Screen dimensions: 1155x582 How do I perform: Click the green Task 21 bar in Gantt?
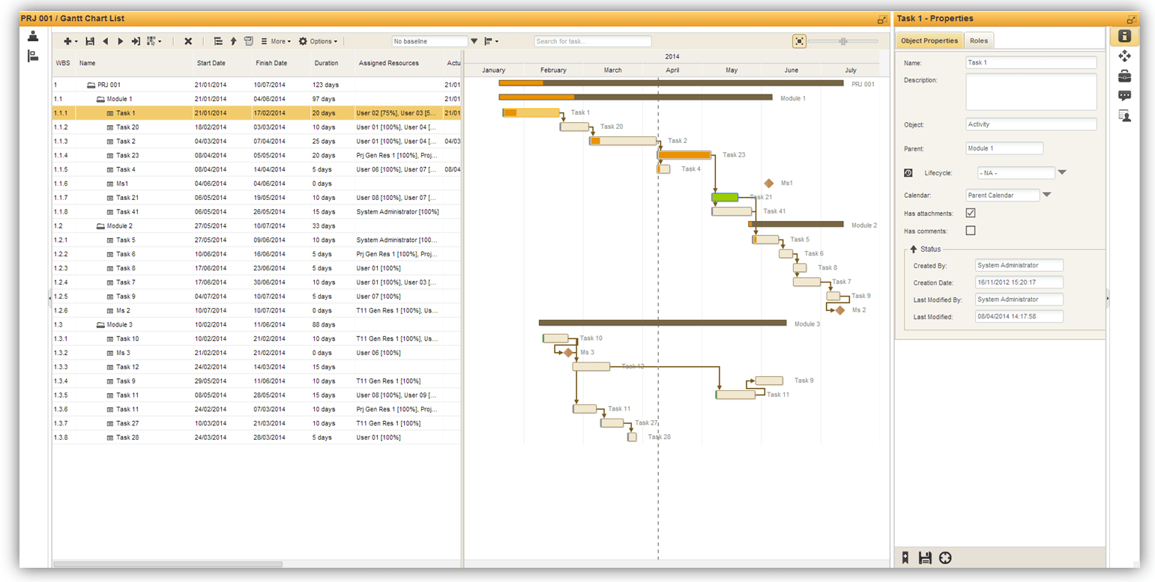[x=725, y=197]
